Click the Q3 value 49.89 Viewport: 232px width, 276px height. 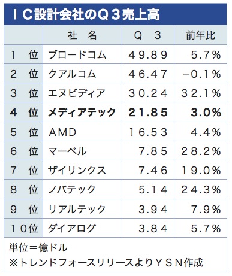(x=148, y=55)
